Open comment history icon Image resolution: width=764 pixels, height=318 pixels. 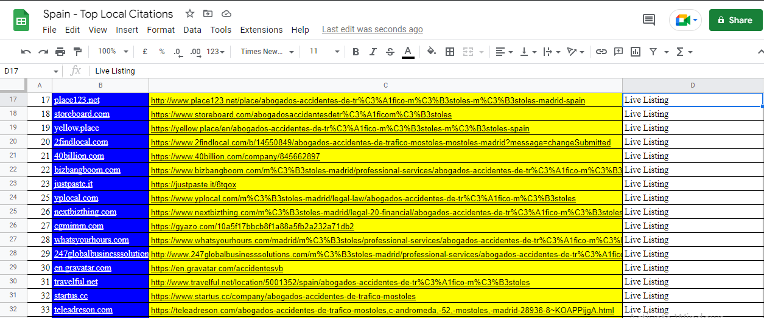(649, 20)
